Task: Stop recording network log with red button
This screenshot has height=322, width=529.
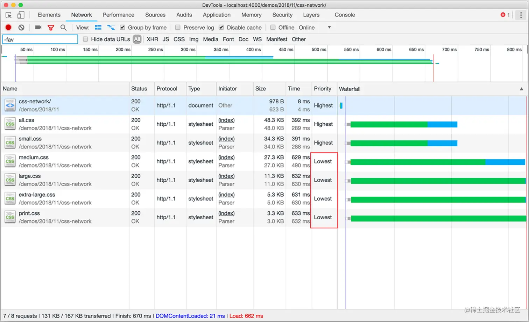Action: click(8, 27)
